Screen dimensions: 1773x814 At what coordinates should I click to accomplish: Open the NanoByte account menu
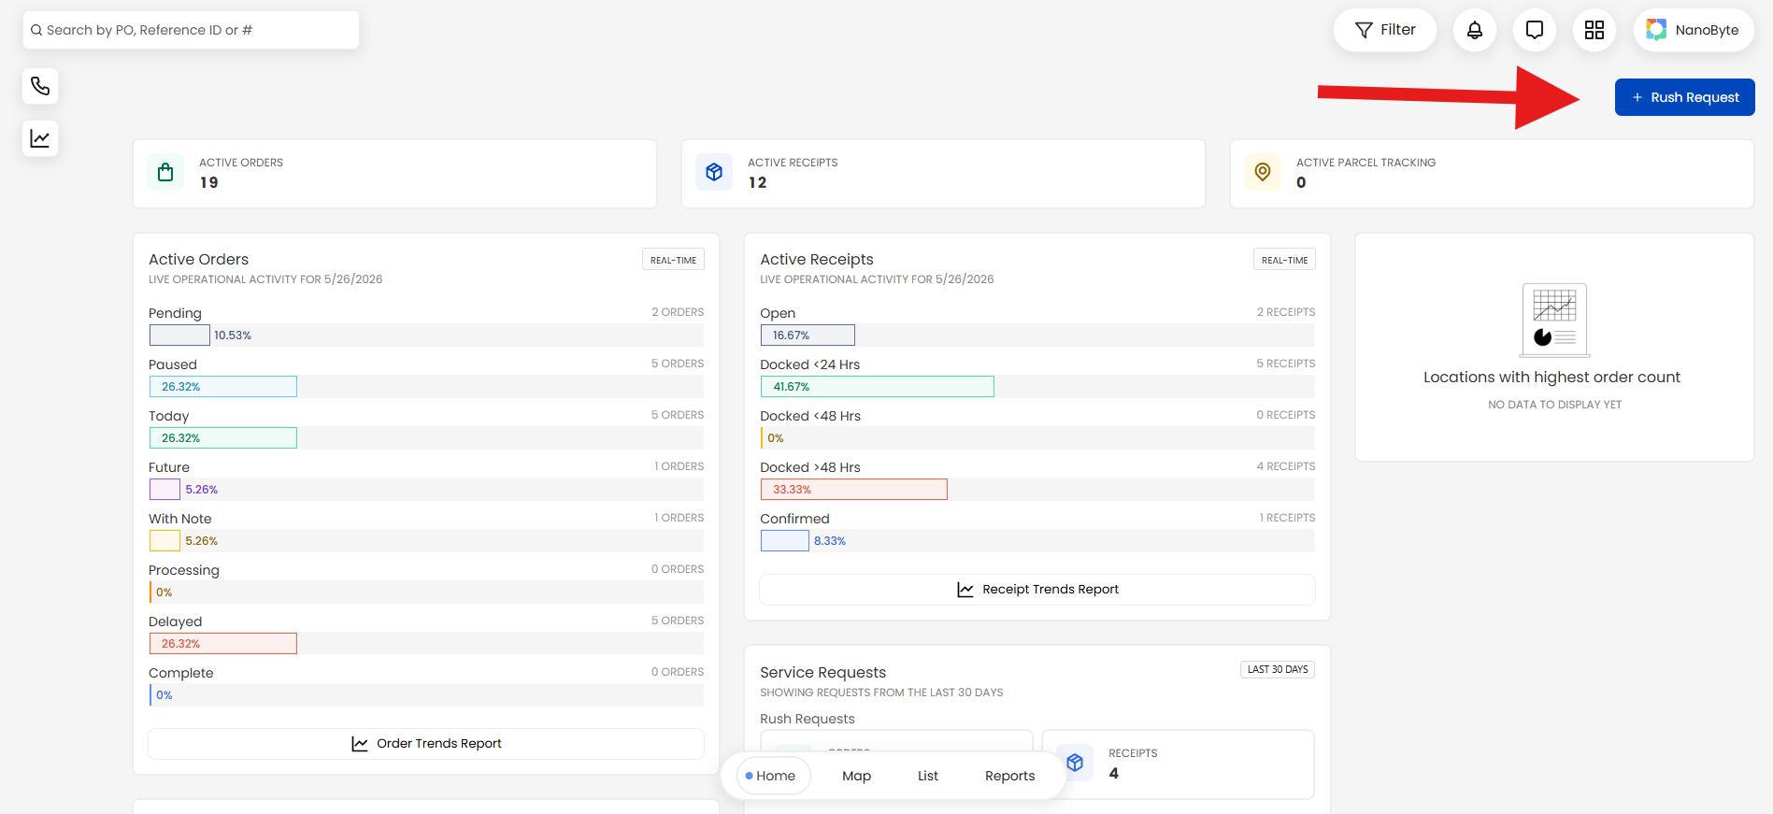click(1694, 30)
